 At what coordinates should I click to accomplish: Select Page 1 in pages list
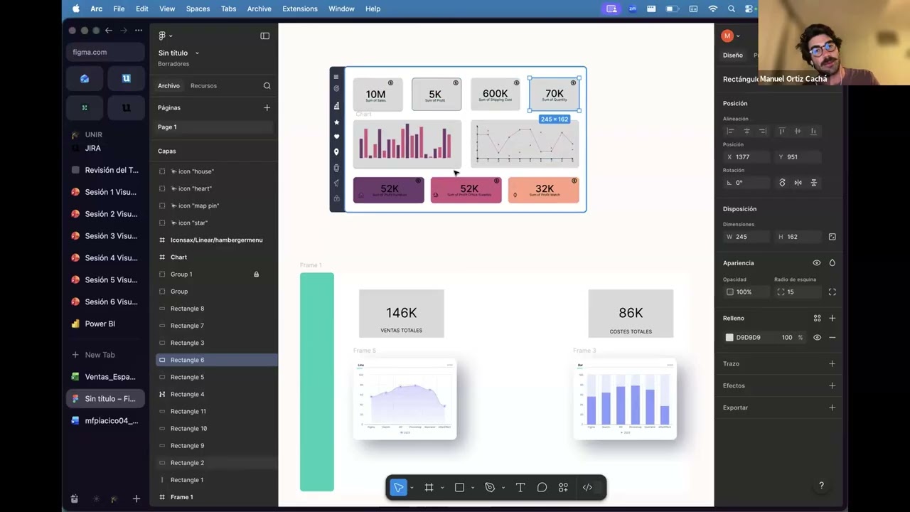tap(215, 127)
